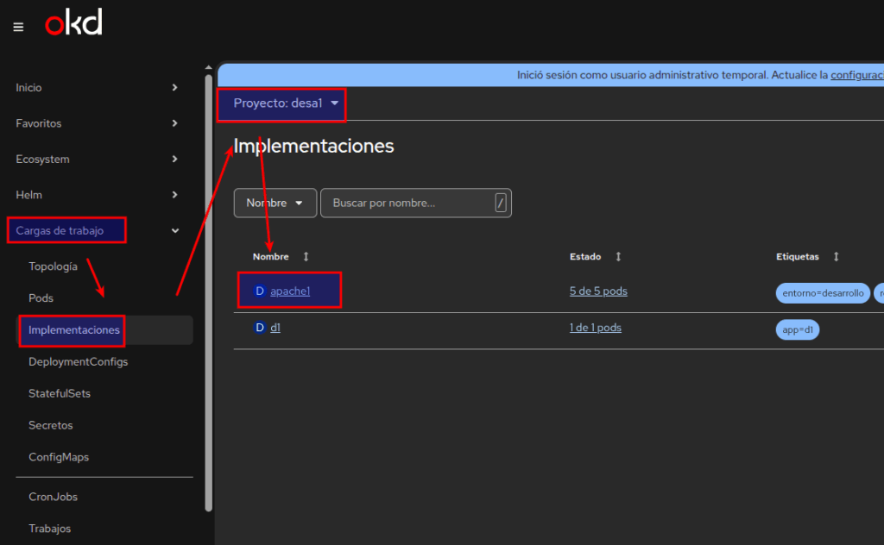Expand the Inicio navigation section
The image size is (884, 545).
pos(175,88)
